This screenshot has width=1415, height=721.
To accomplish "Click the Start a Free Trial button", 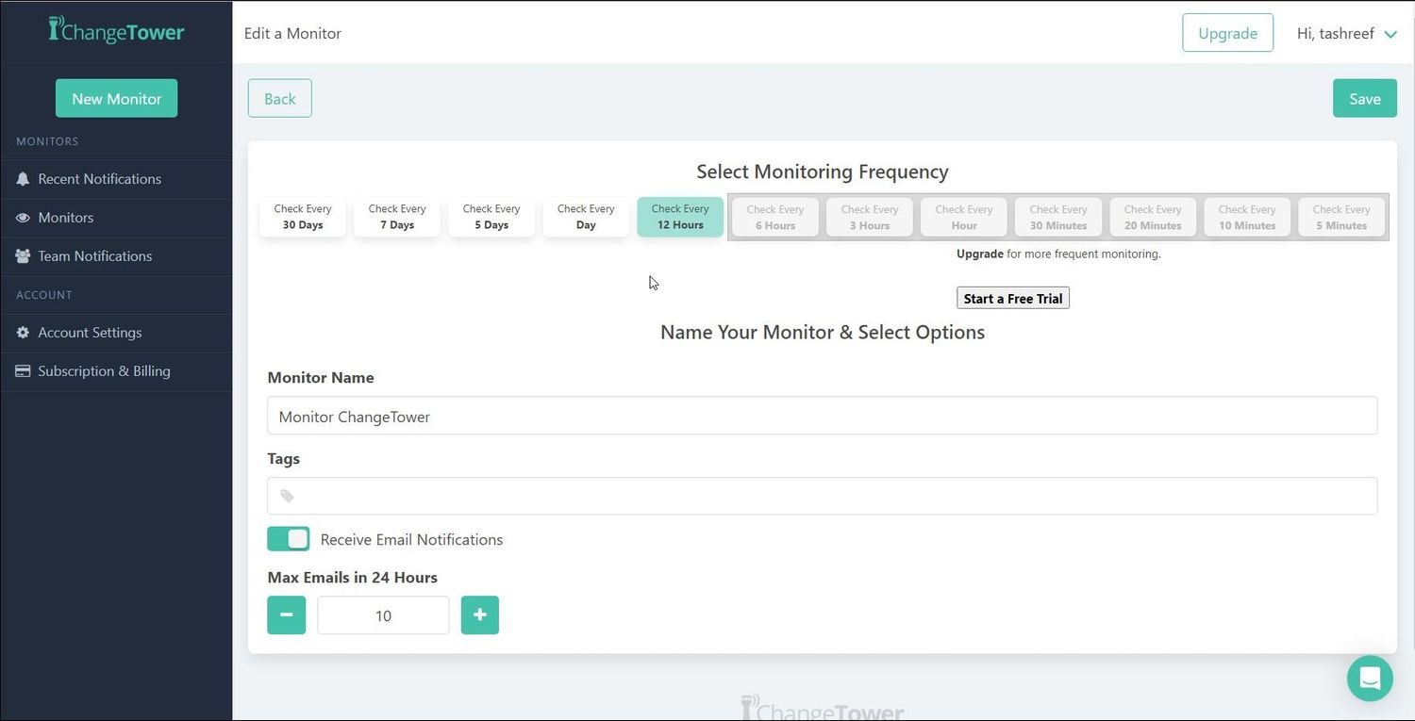I will point(1013,299).
